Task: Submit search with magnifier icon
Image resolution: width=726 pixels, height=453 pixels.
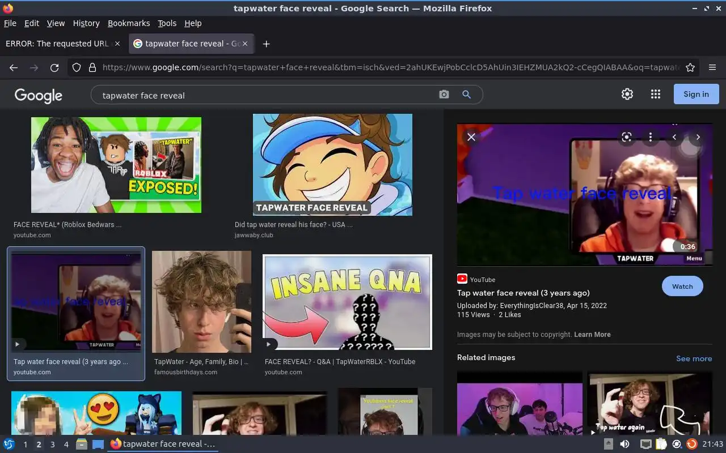Action: tap(467, 95)
